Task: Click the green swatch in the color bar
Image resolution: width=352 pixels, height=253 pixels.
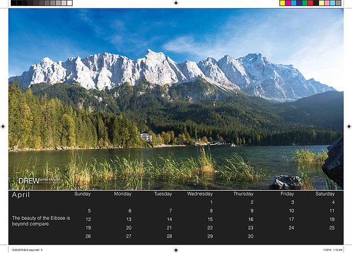Action: click(x=305, y=3)
